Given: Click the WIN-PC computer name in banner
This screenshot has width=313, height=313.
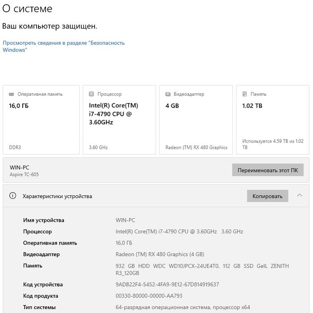Looking at the screenshot, I should tap(19, 168).
